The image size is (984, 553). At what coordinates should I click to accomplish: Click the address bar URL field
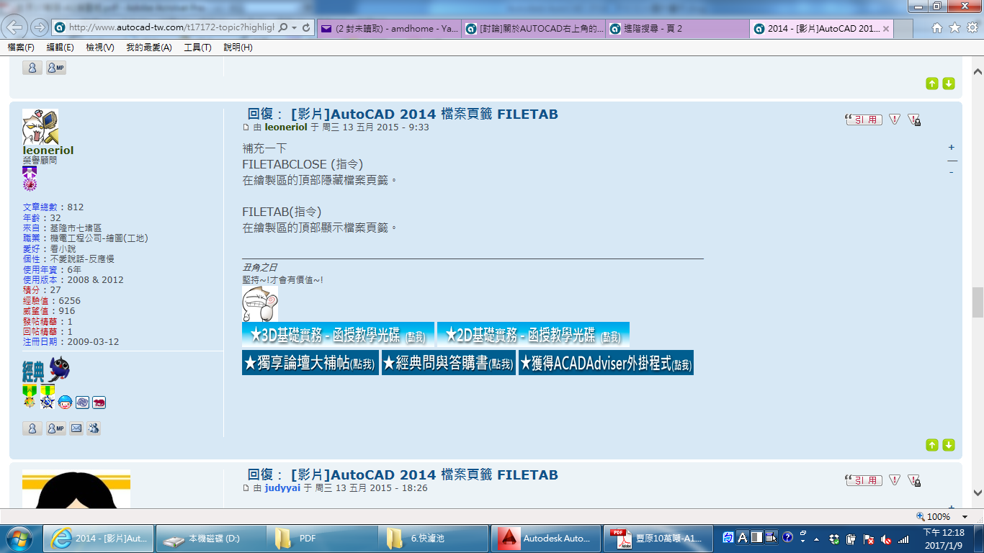coord(171,27)
